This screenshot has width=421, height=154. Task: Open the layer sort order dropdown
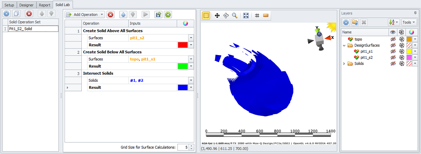394,22
